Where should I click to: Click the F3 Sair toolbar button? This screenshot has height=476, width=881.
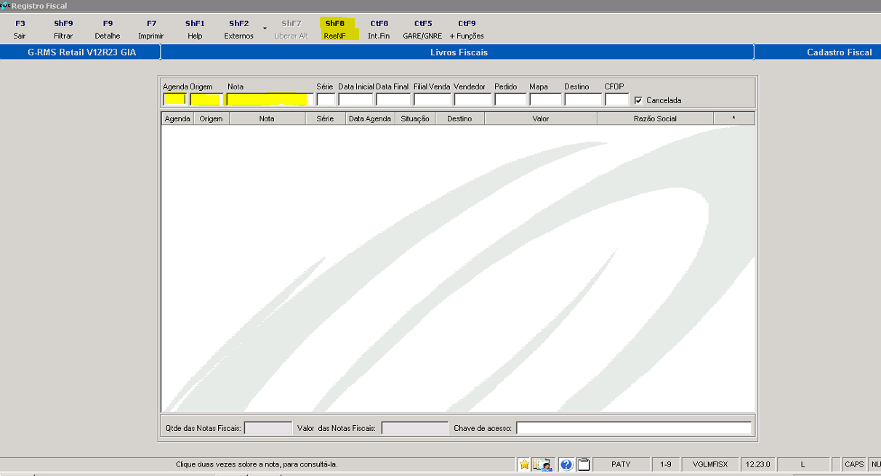coord(20,29)
